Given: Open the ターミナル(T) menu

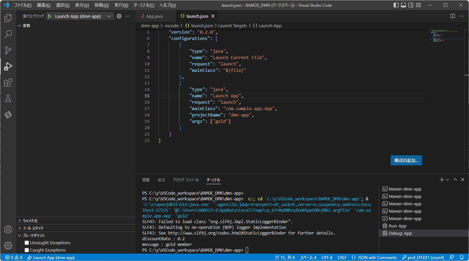Looking at the screenshot, I should [x=144, y=5].
